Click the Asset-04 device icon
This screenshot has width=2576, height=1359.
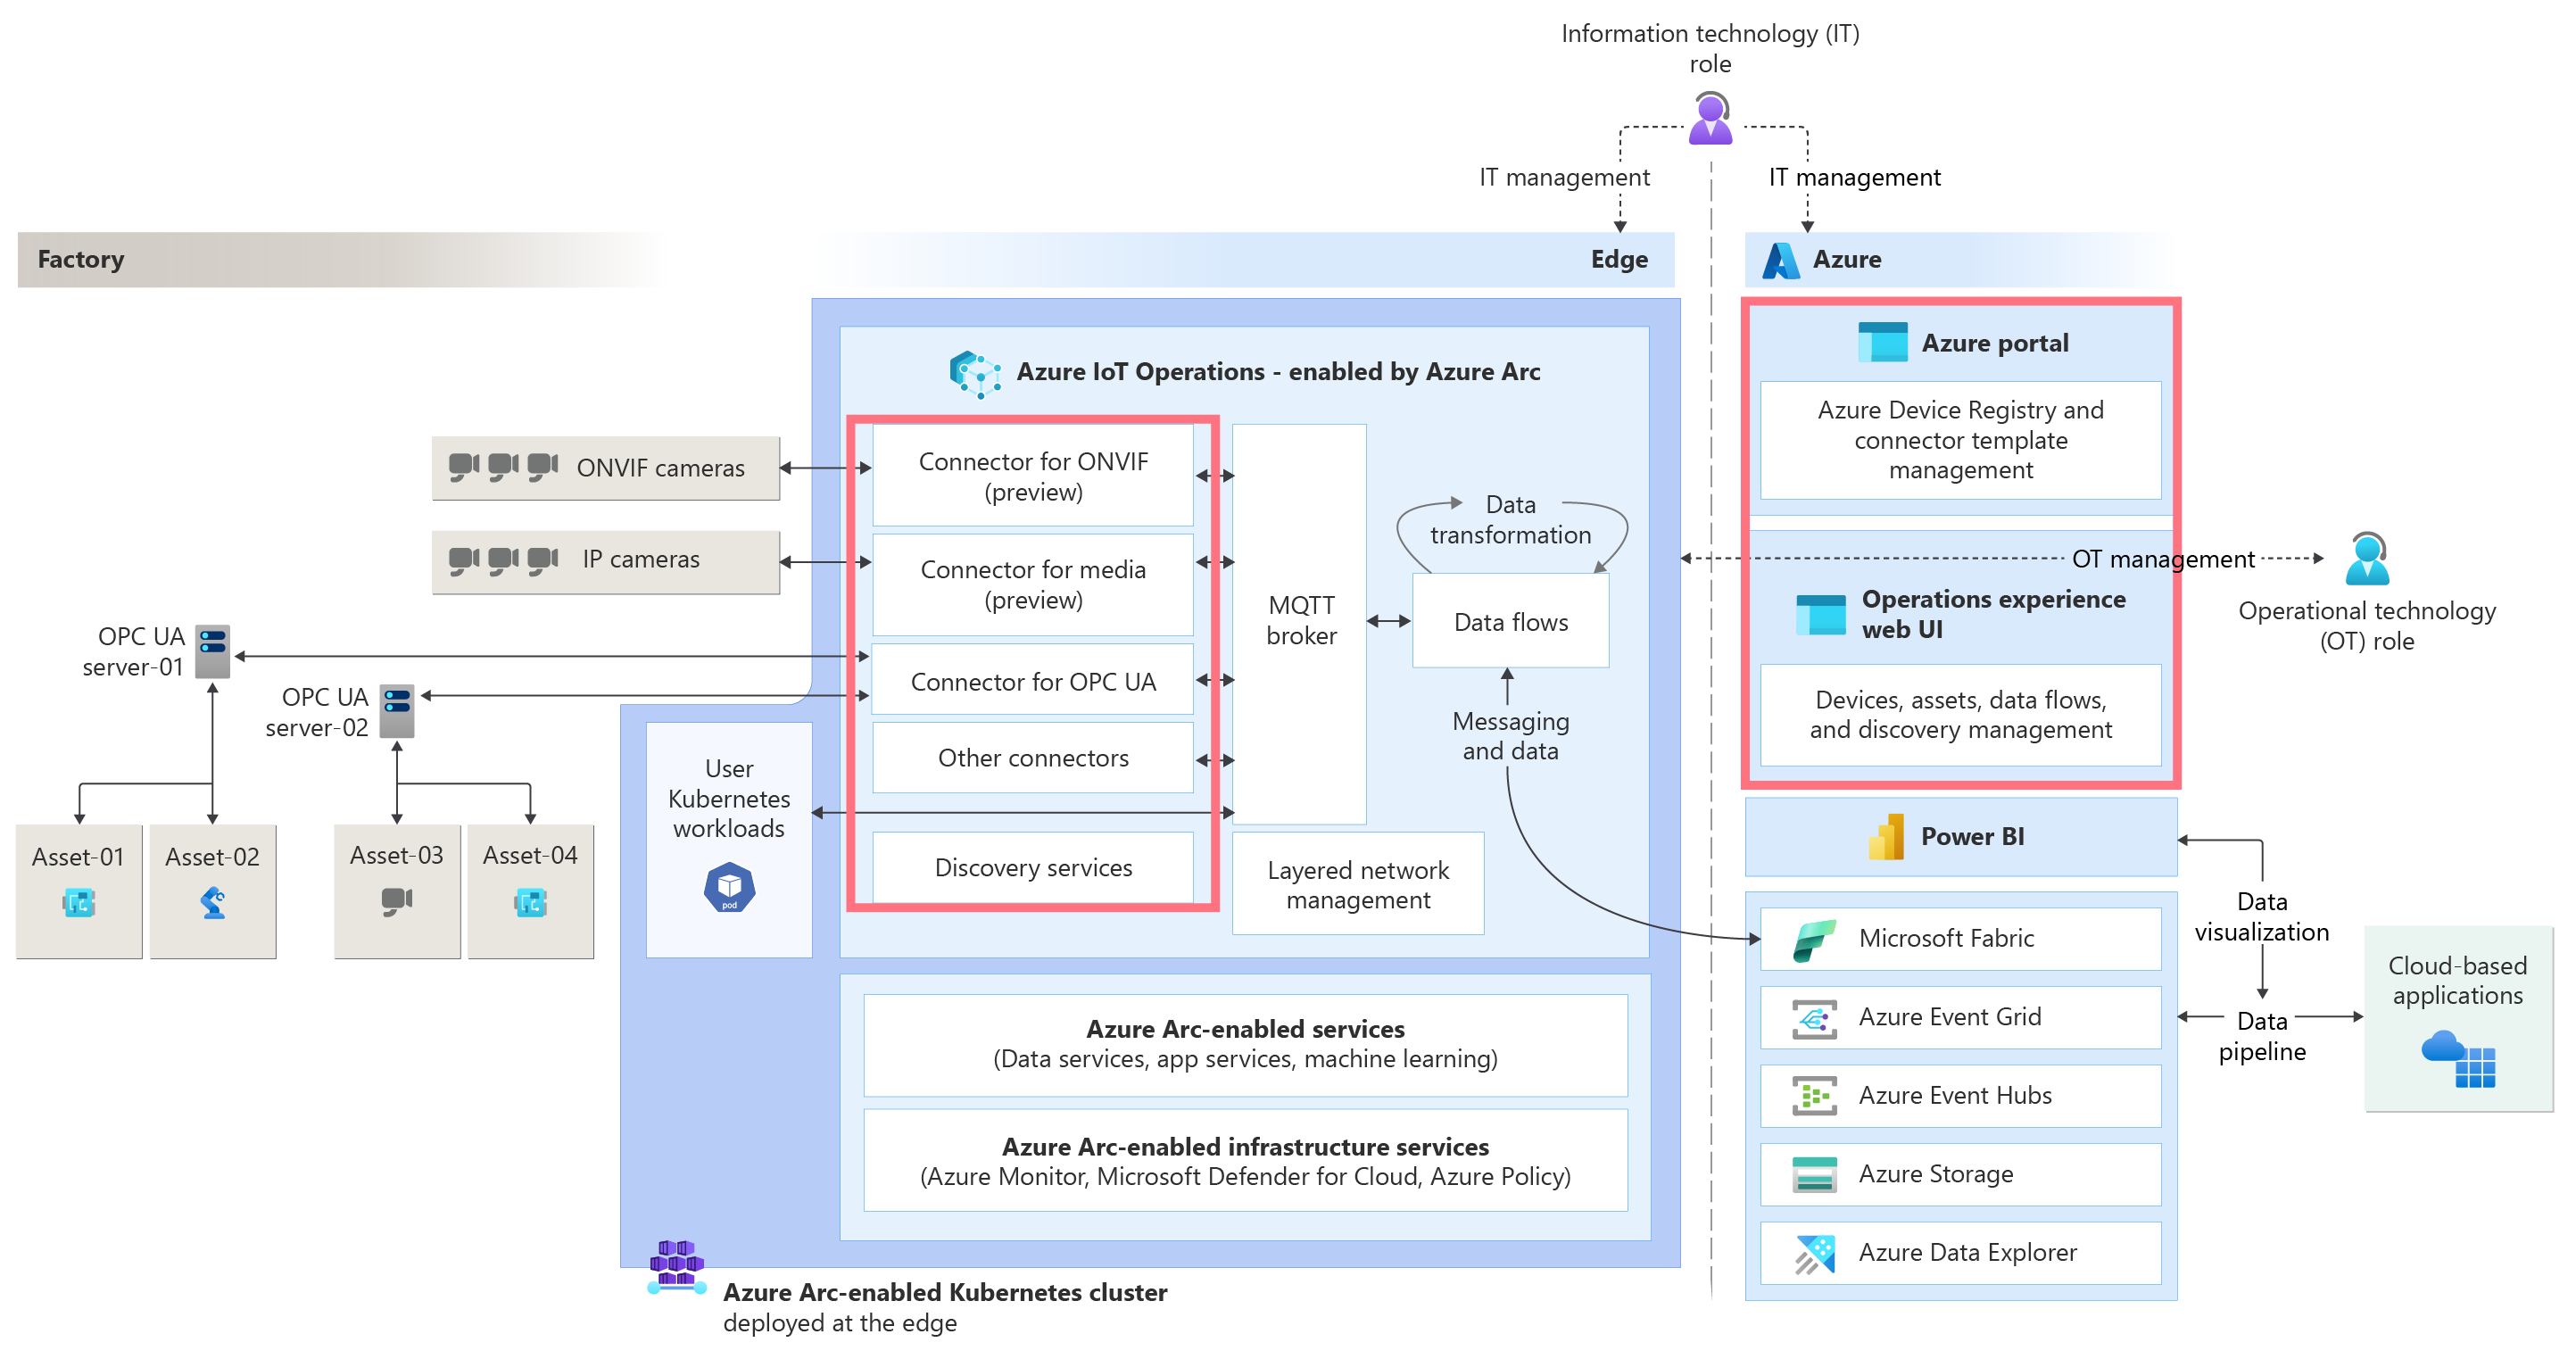[530, 903]
